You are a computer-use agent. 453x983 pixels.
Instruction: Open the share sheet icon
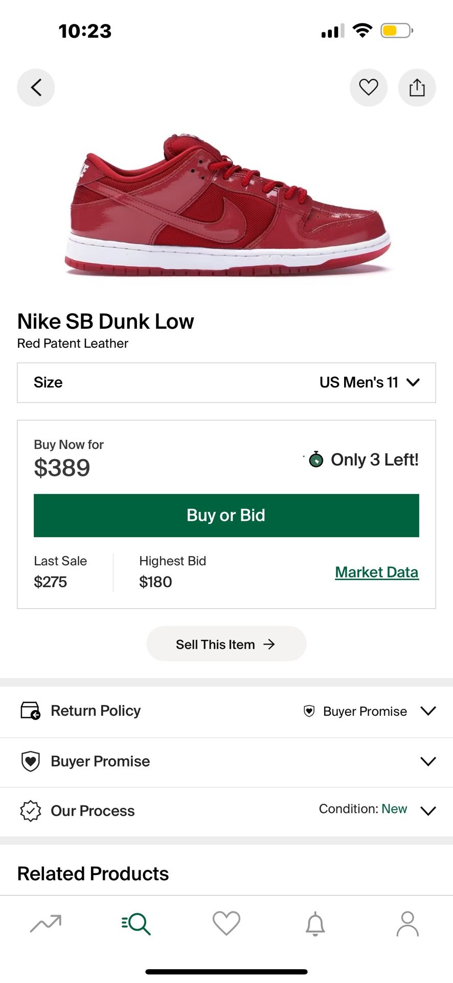(x=417, y=88)
